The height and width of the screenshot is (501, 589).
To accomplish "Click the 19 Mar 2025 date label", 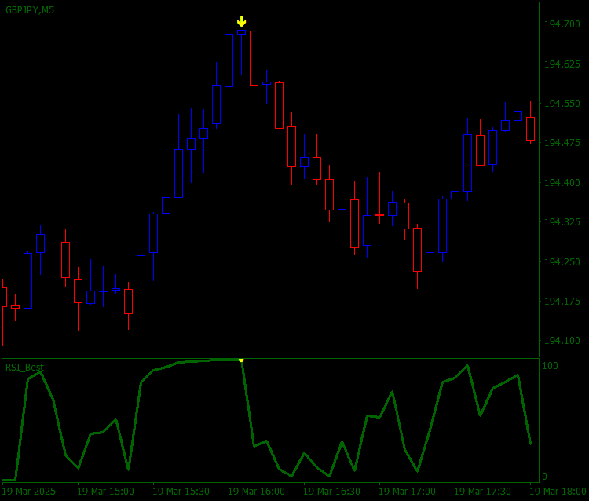I will [x=28, y=492].
